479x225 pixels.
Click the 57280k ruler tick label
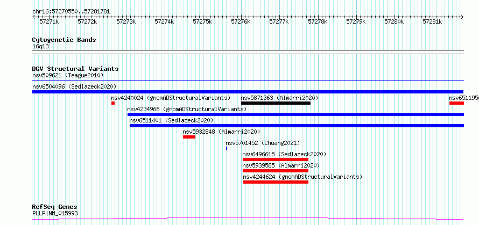tap(394, 21)
